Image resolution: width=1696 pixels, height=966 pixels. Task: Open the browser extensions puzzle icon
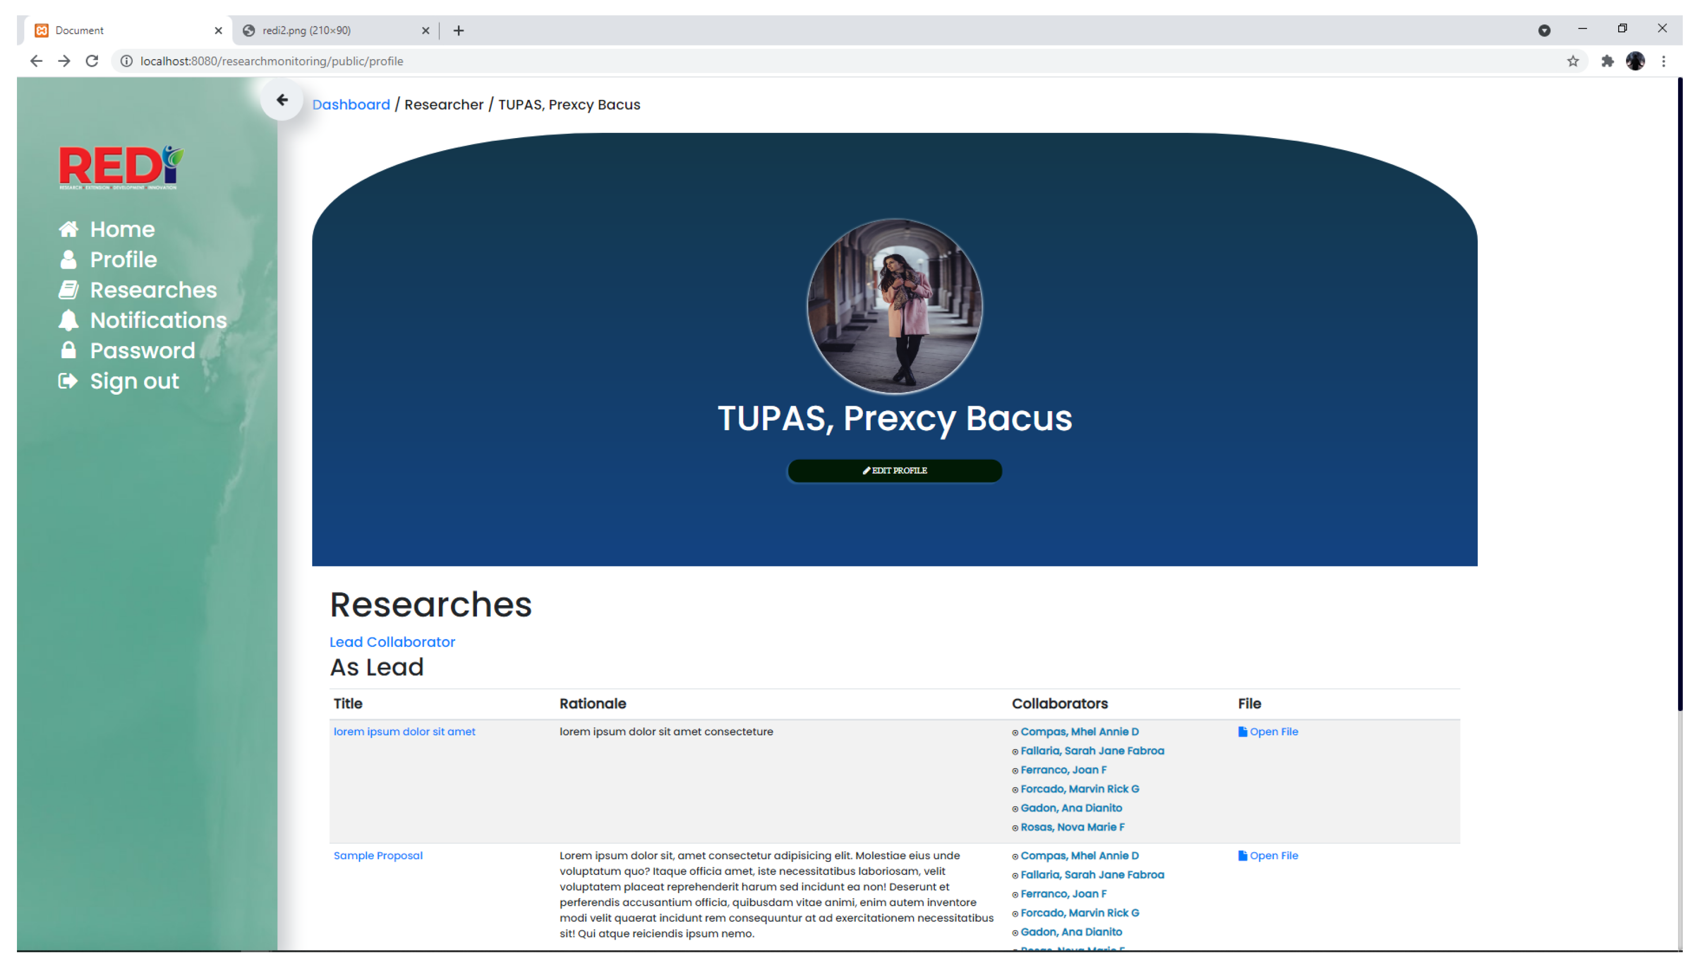[1607, 61]
